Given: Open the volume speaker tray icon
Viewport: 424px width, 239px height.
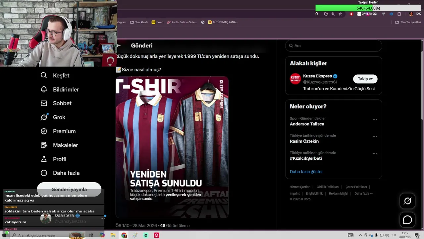Looking at the screenshot, I should pyautogui.click(x=387, y=235).
